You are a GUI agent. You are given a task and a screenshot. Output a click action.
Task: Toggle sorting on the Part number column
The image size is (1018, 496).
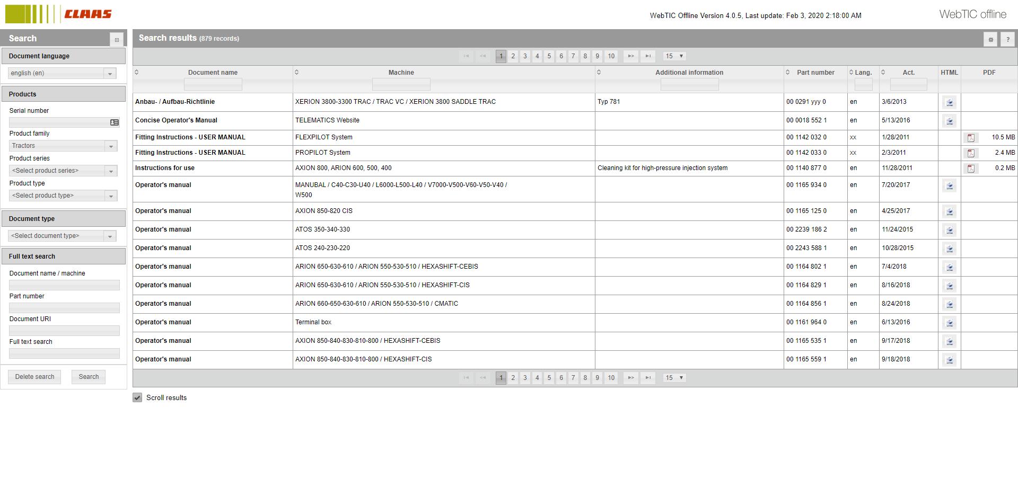[x=787, y=73]
